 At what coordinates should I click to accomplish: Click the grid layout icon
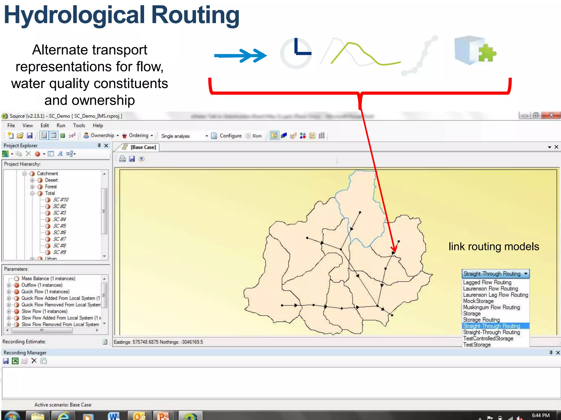tap(322, 135)
